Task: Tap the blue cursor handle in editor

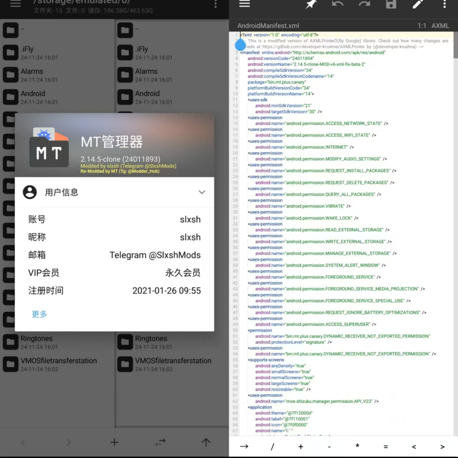Action: point(240,44)
